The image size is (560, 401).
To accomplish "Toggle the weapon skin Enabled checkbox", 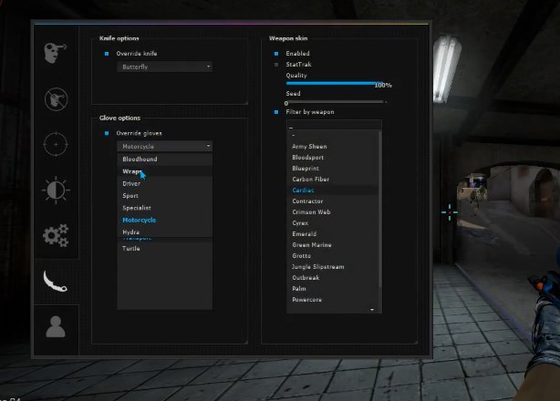I will 276,54.
